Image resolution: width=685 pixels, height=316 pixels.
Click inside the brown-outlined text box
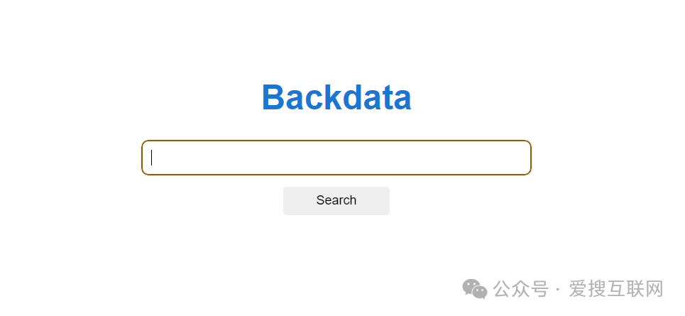(336, 158)
